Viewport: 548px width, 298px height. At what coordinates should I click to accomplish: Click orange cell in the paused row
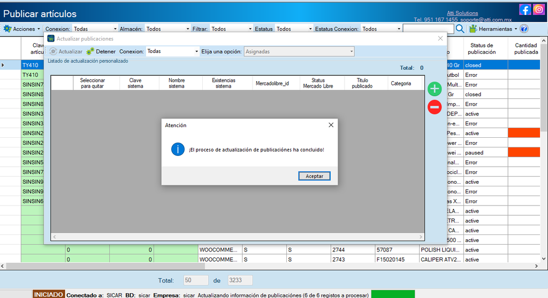coord(524,153)
